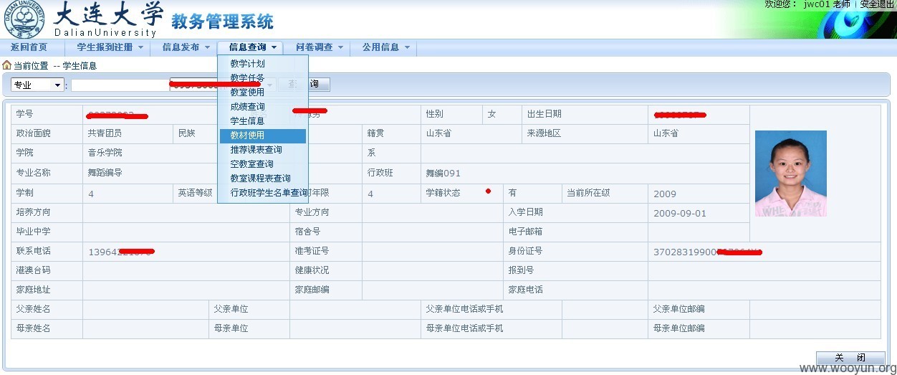
Task: Expand the arrow beside 问卷调查
Action: click(340, 48)
